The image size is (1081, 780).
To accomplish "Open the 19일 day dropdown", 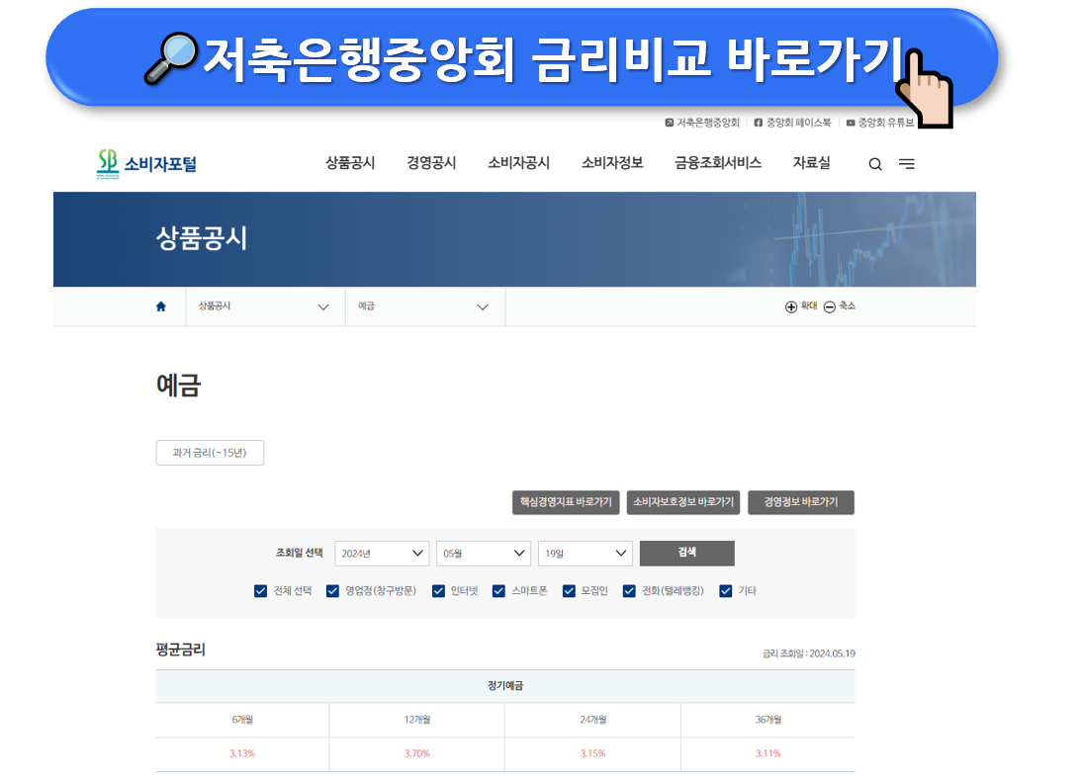I will [x=586, y=554].
